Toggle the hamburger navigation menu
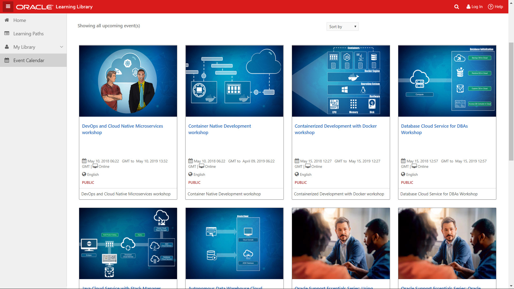Screen dimensions: 514x289 (8, 6)
